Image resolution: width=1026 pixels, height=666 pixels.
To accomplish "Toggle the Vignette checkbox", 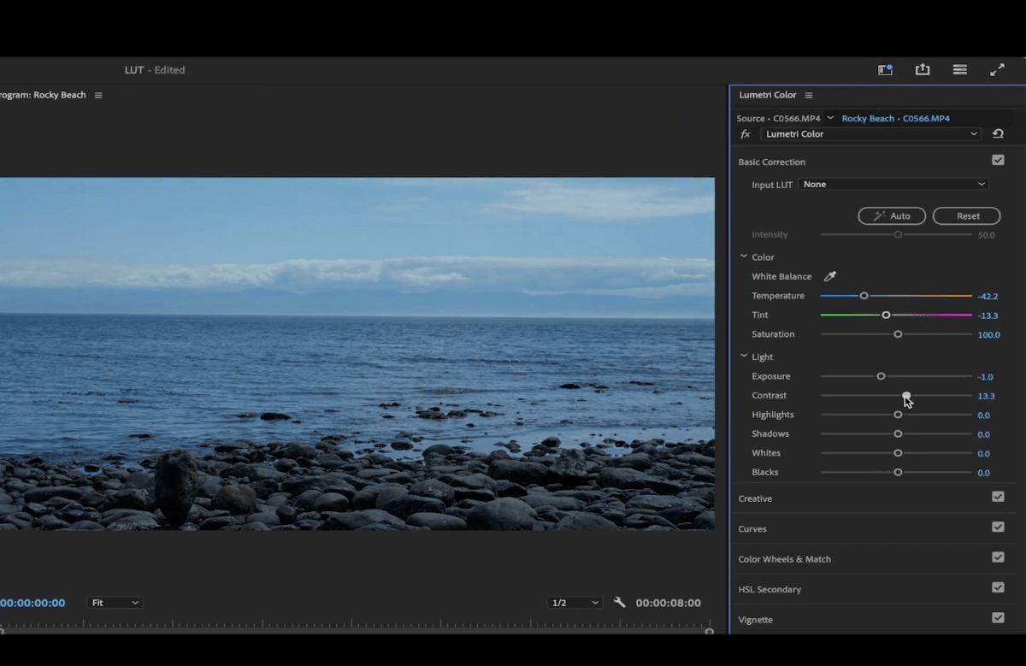I will coord(998,617).
